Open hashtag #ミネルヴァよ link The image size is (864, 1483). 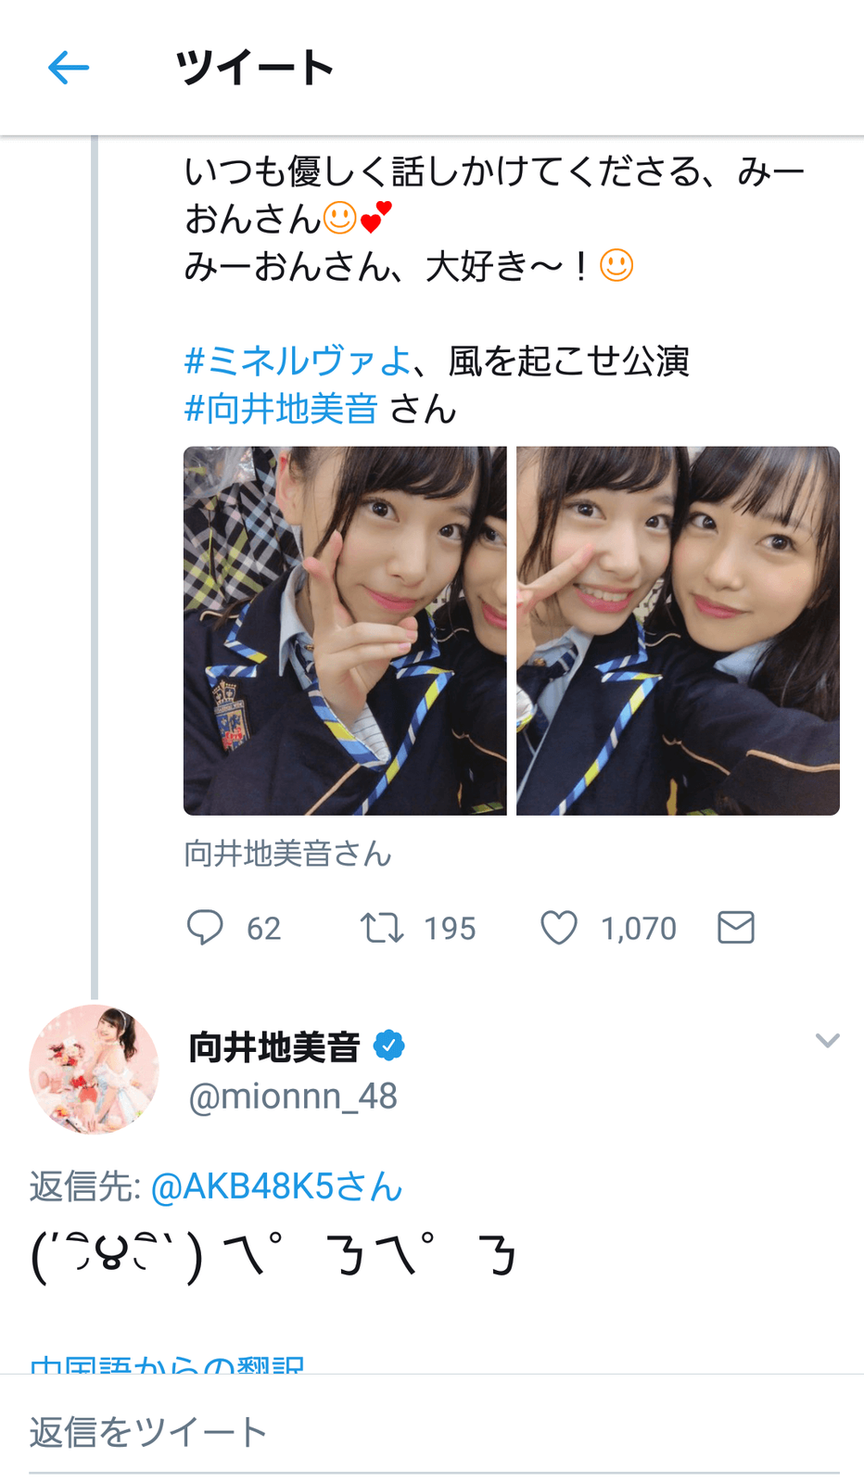click(x=298, y=361)
